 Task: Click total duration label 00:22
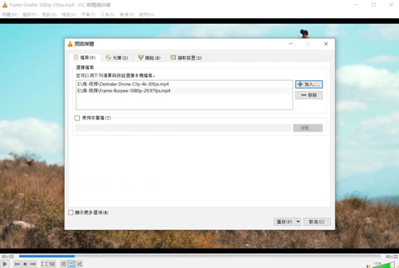pos(392,256)
